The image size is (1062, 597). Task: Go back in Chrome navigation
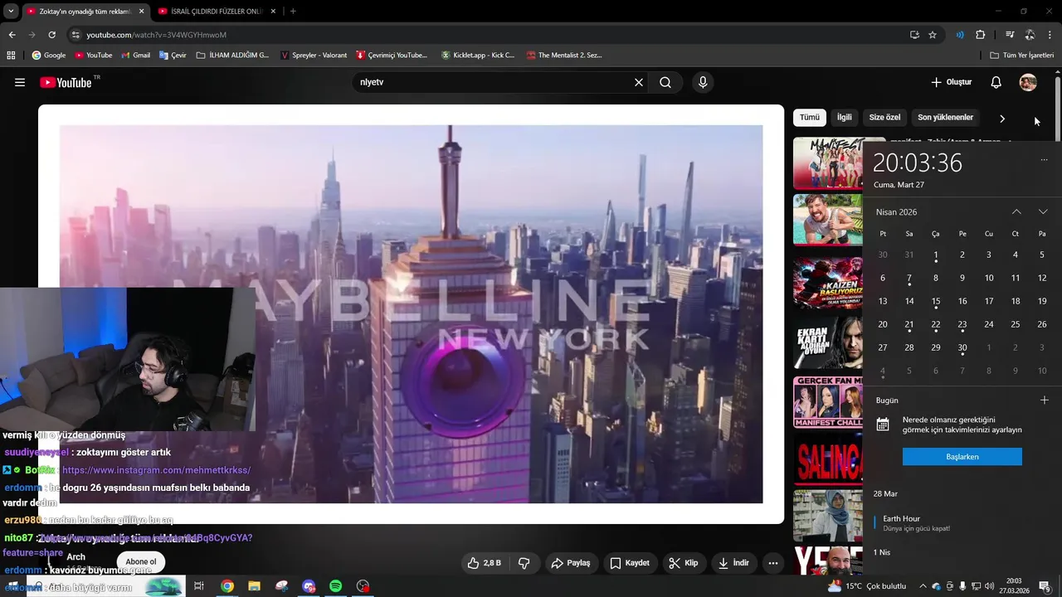(12, 35)
